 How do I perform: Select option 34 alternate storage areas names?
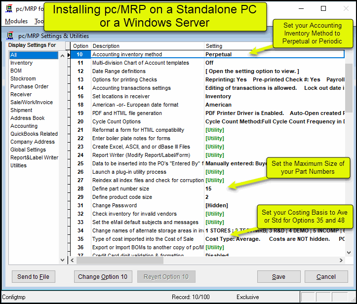207,231
